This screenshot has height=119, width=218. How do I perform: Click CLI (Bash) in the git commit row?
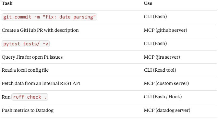[x=155, y=17]
